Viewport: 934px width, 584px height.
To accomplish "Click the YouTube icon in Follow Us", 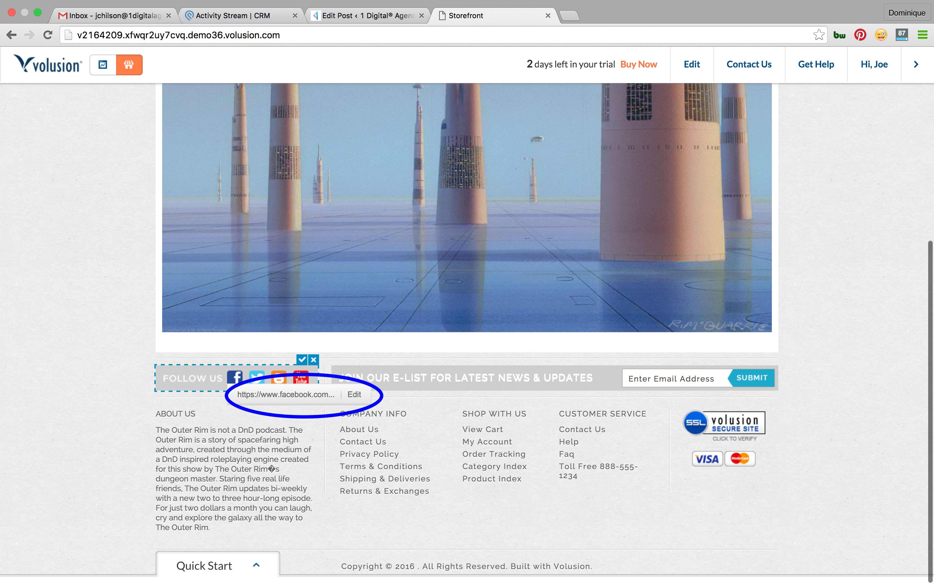I will click(301, 377).
